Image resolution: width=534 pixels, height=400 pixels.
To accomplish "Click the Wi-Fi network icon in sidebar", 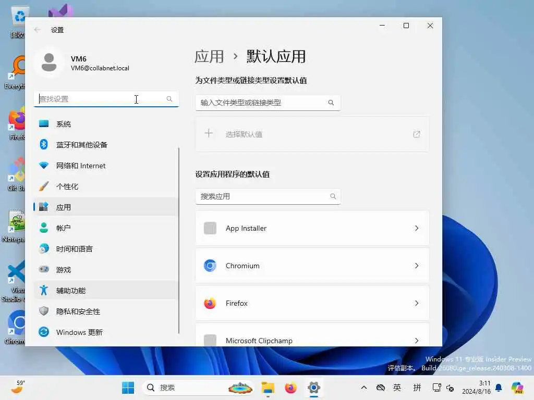I will tap(44, 166).
